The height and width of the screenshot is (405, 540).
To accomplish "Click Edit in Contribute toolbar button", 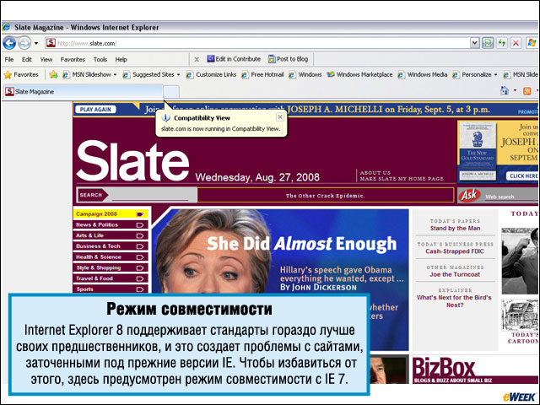I will 234,59.
